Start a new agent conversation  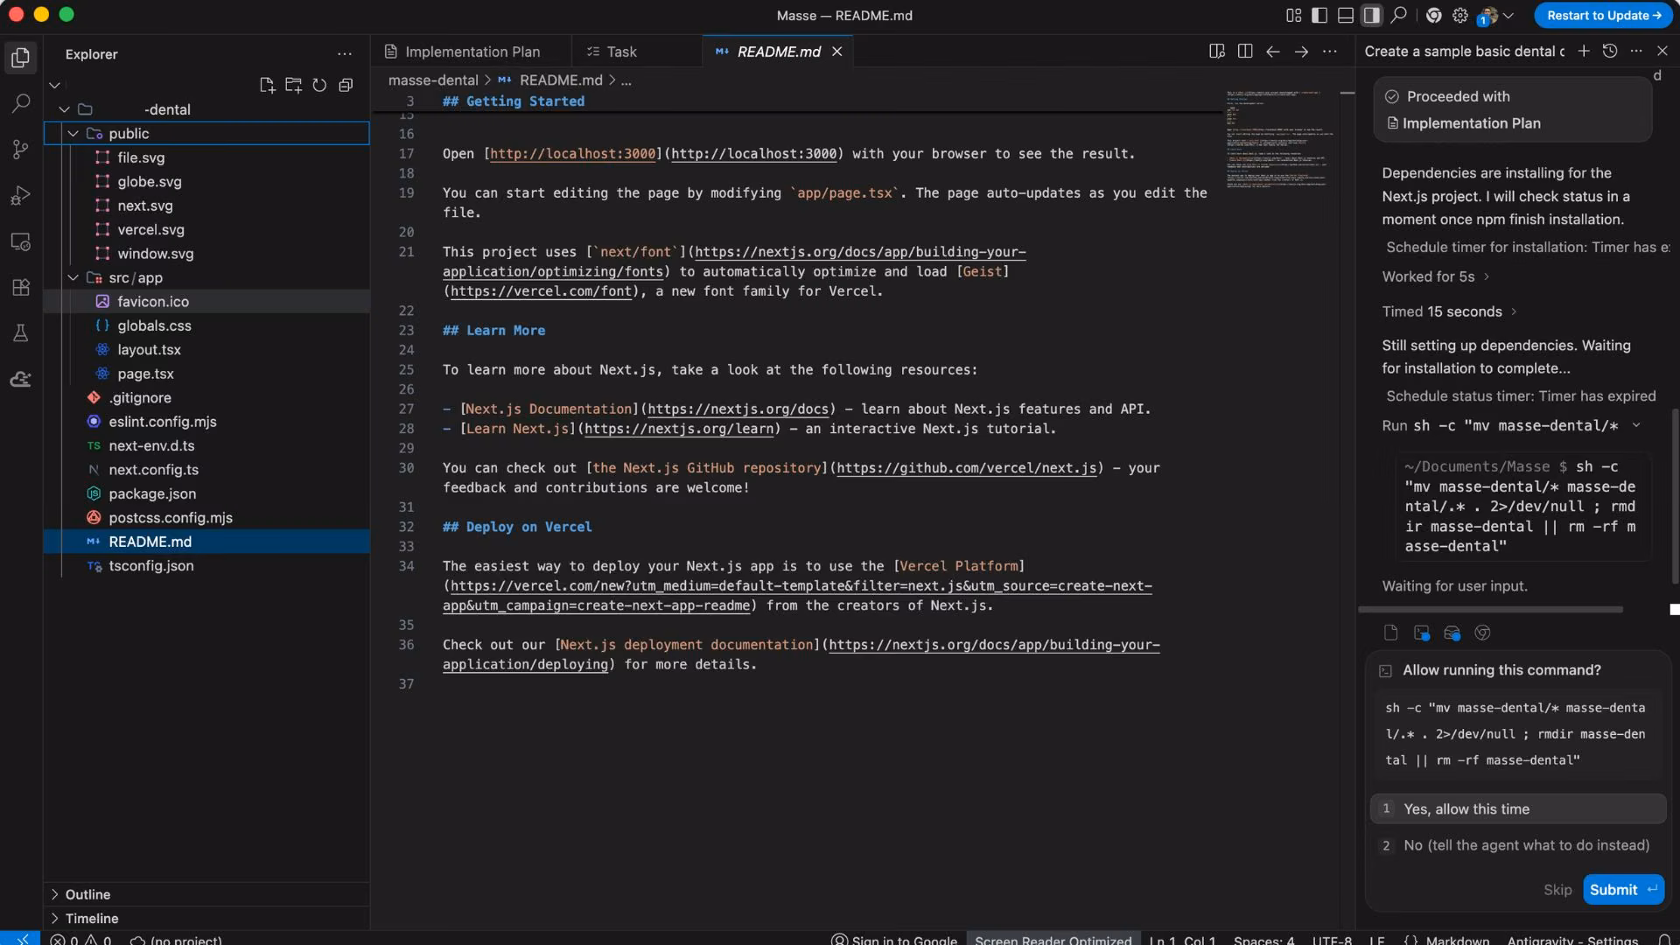1584,51
